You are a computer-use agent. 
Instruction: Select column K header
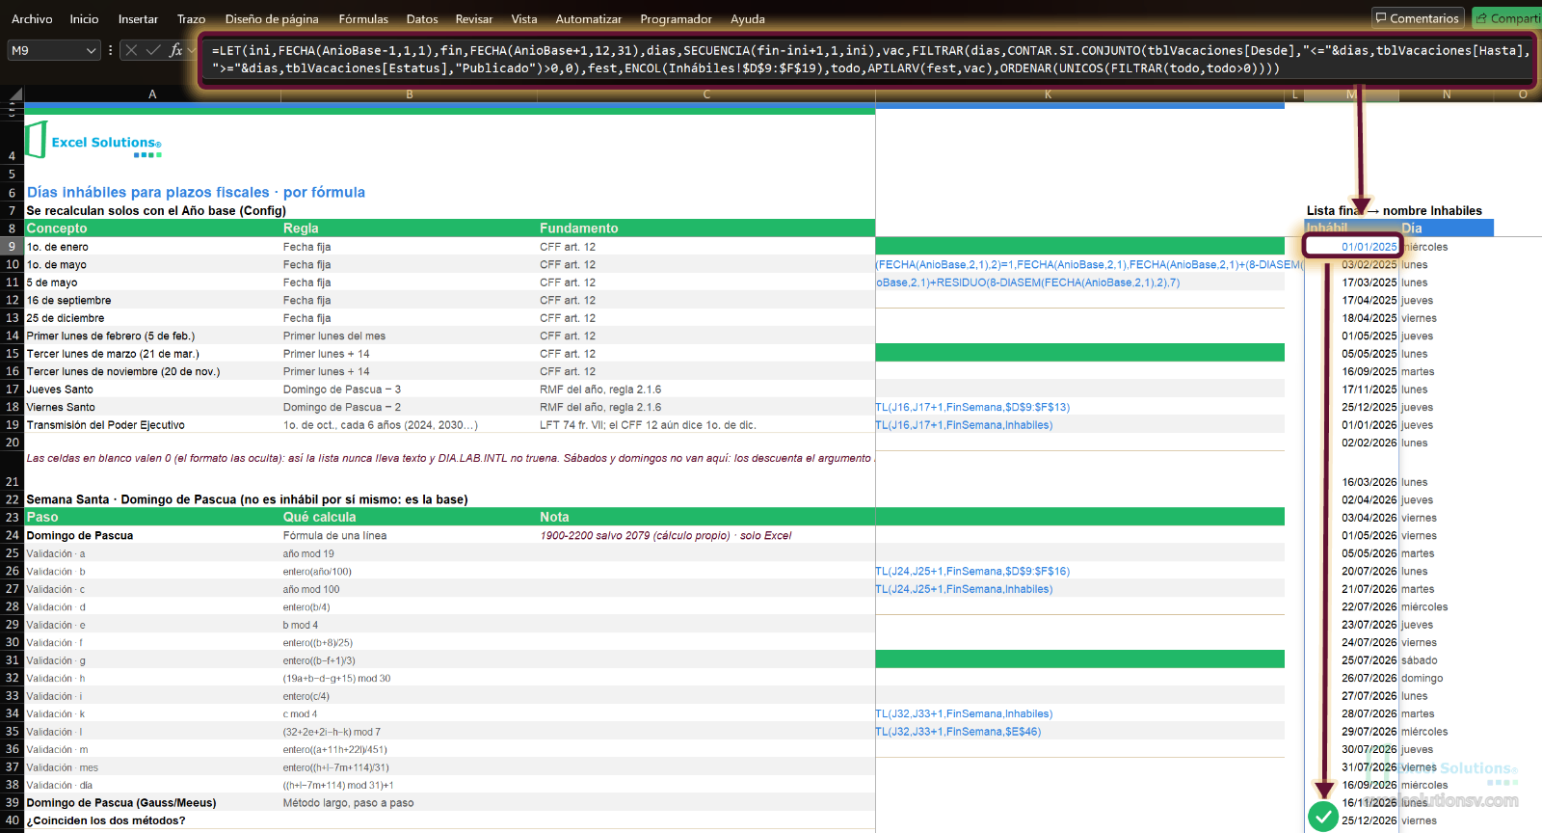tap(1048, 94)
